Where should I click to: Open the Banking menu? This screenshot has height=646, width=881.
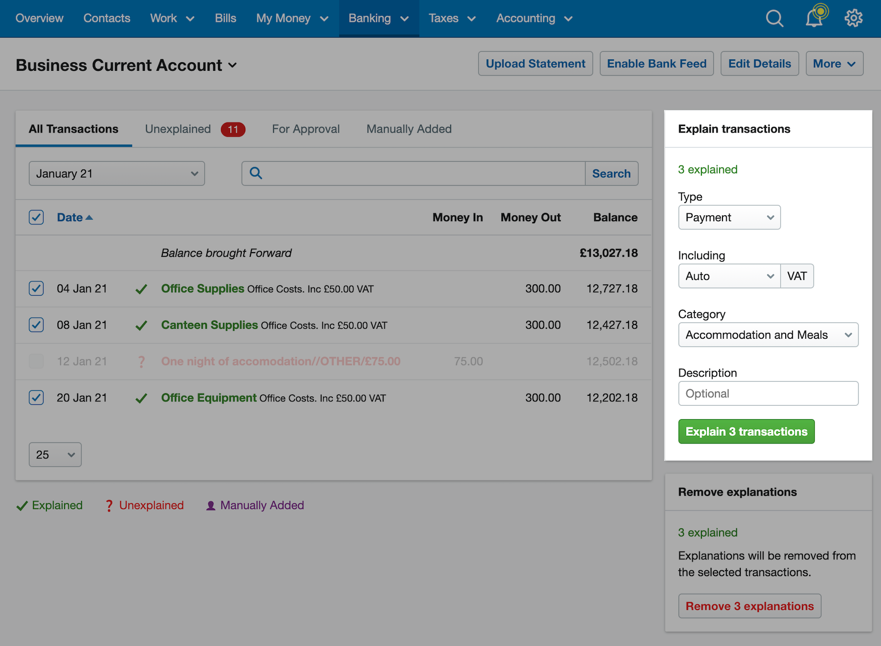tap(379, 18)
